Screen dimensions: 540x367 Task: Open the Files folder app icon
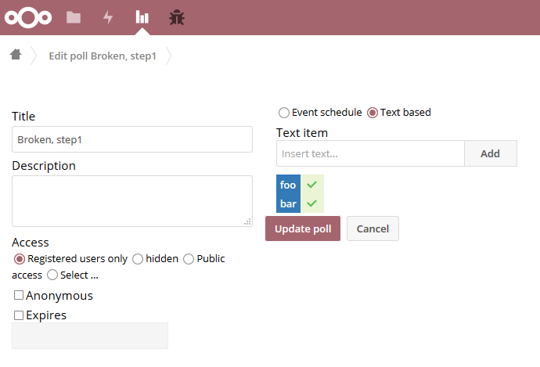[74, 17]
